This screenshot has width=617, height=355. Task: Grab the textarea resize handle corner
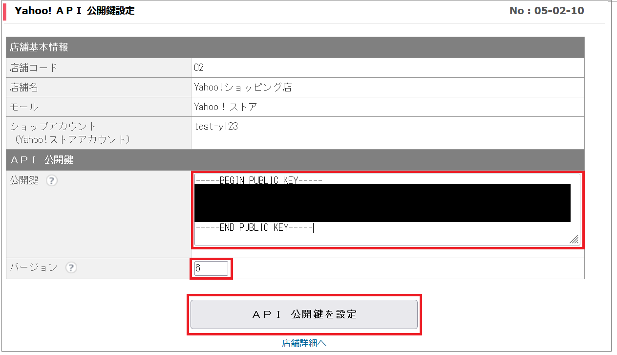click(574, 240)
